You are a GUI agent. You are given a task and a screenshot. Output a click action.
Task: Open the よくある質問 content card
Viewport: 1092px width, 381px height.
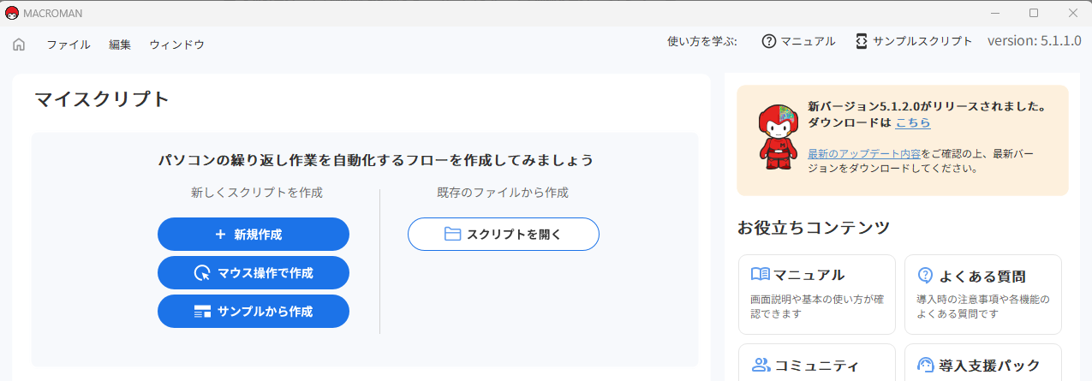[x=983, y=295]
